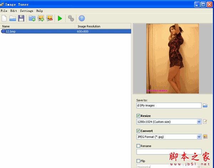Screen dimensions: 214x168
Task: Start processing with green play button
Action: (60, 18)
